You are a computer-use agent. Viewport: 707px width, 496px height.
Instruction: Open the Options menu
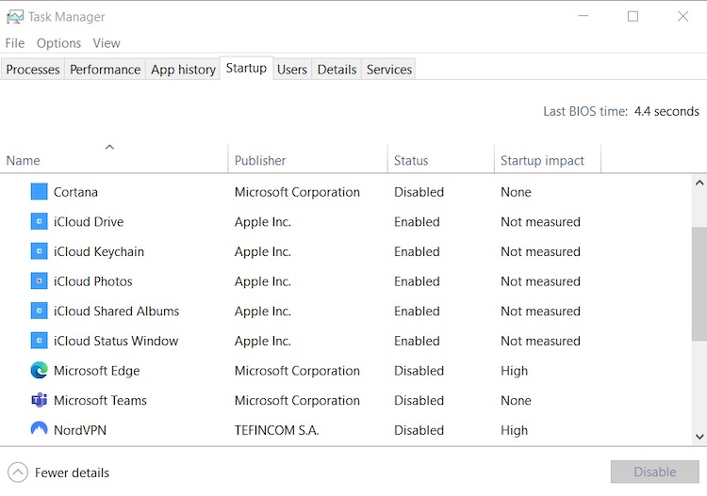coord(58,43)
